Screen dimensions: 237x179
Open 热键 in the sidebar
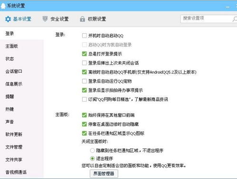click(x=9, y=109)
